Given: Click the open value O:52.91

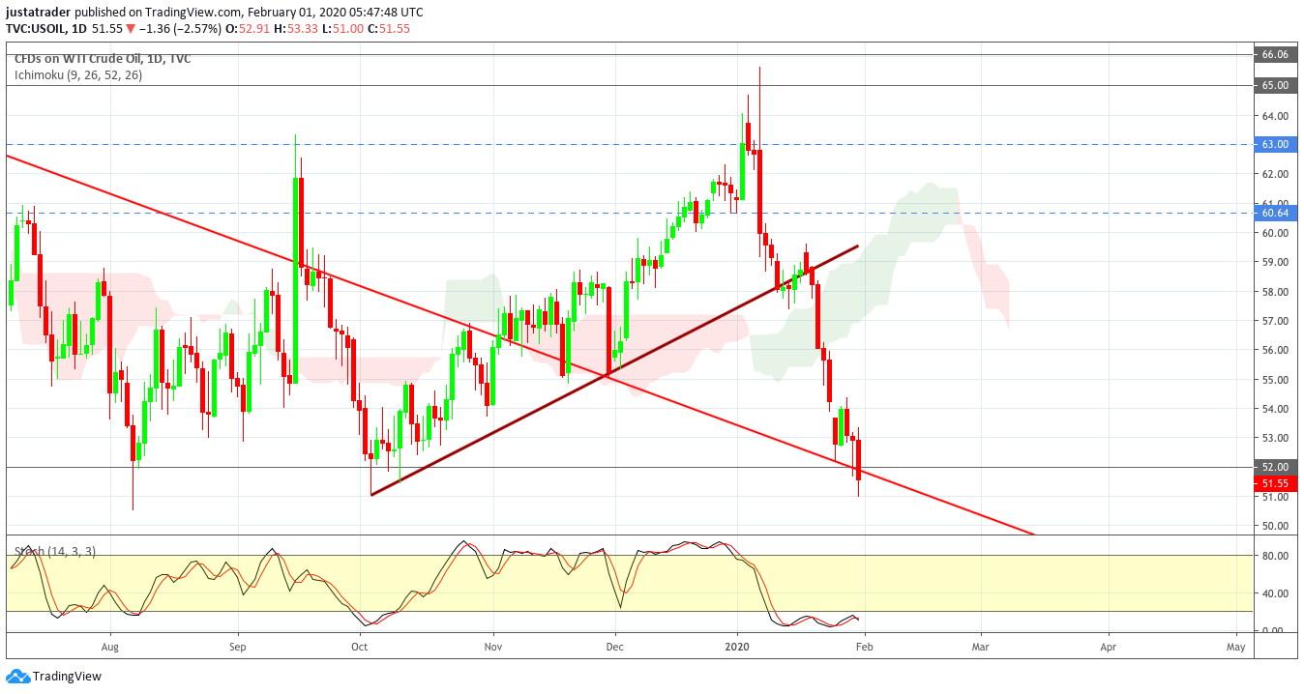Looking at the screenshot, I should [x=247, y=29].
